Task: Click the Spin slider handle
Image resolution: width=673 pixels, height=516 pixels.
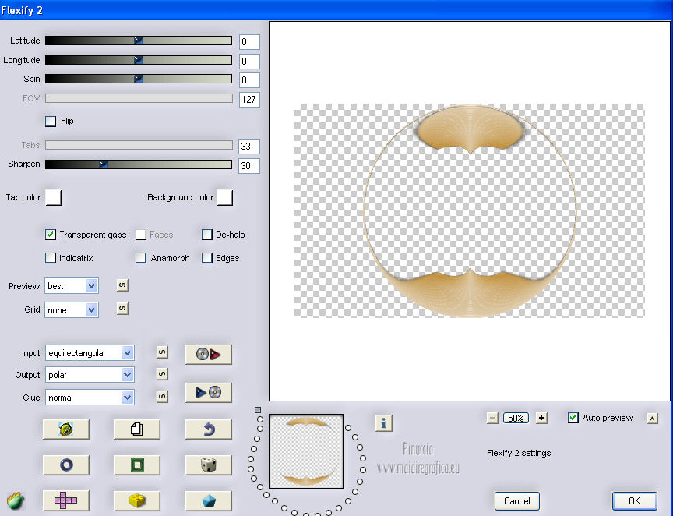Action: click(138, 79)
